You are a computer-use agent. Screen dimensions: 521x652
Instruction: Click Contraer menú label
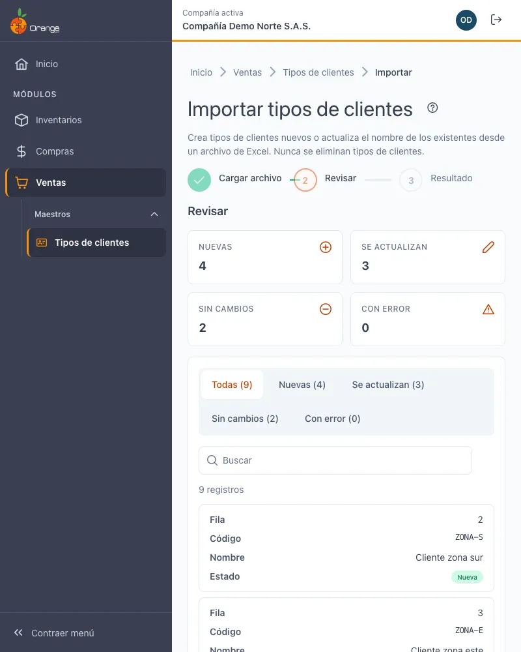(x=63, y=633)
